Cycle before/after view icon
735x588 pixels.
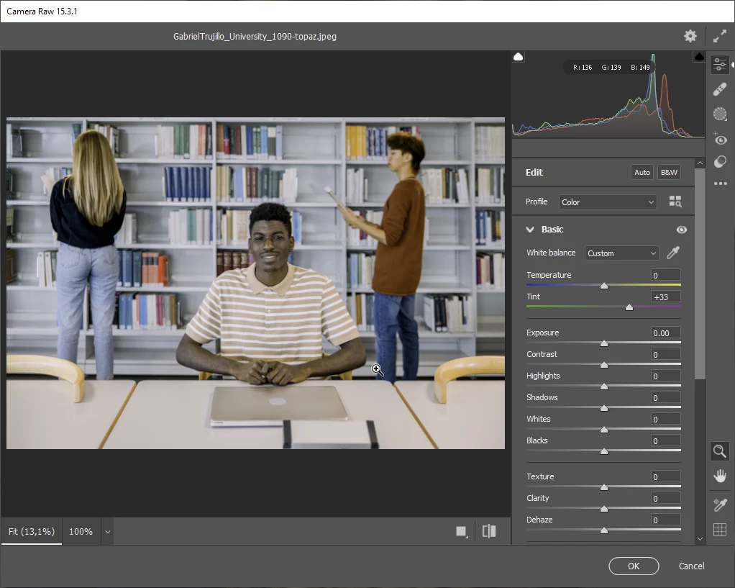pyautogui.click(x=489, y=531)
